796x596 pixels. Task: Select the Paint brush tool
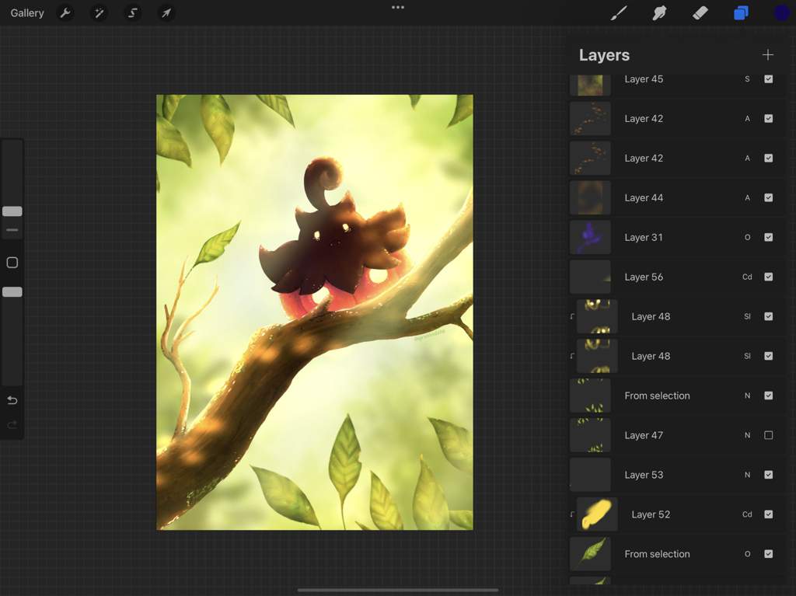point(618,12)
